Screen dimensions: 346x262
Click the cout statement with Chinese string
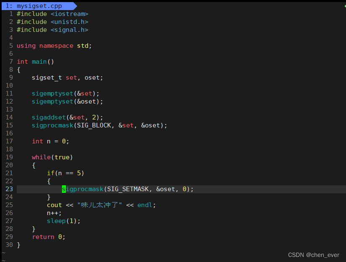pos(101,205)
